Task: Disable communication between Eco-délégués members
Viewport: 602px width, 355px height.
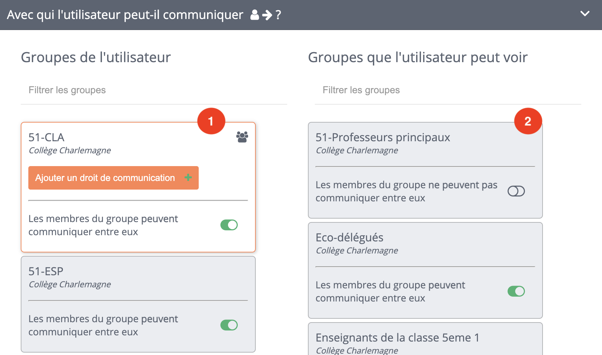Action: [x=516, y=291]
